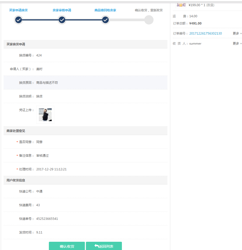Click the 用户发货信息 section header

16,180
